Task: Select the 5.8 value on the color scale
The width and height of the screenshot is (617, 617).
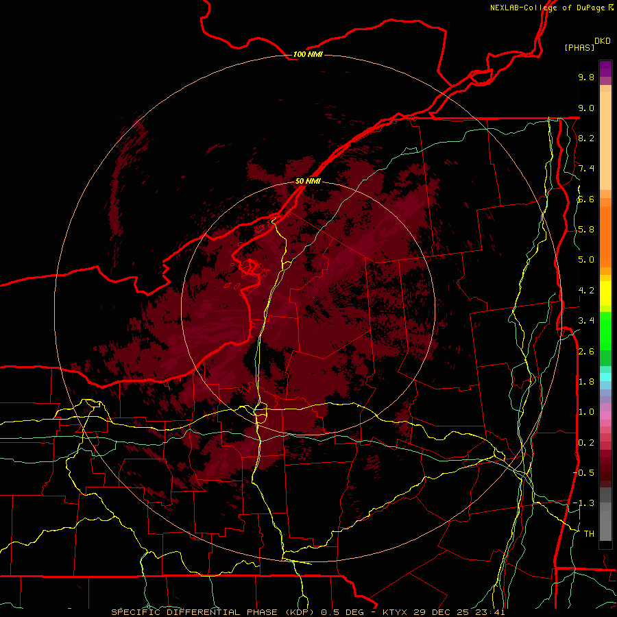Action: pyautogui.click(x=586, y=230)
